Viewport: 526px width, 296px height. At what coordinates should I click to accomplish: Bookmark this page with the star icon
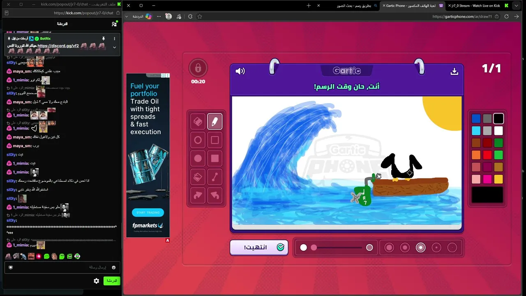(x=200, y=16)
